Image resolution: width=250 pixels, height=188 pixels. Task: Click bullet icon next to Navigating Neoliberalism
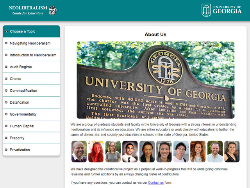point(6,43)
